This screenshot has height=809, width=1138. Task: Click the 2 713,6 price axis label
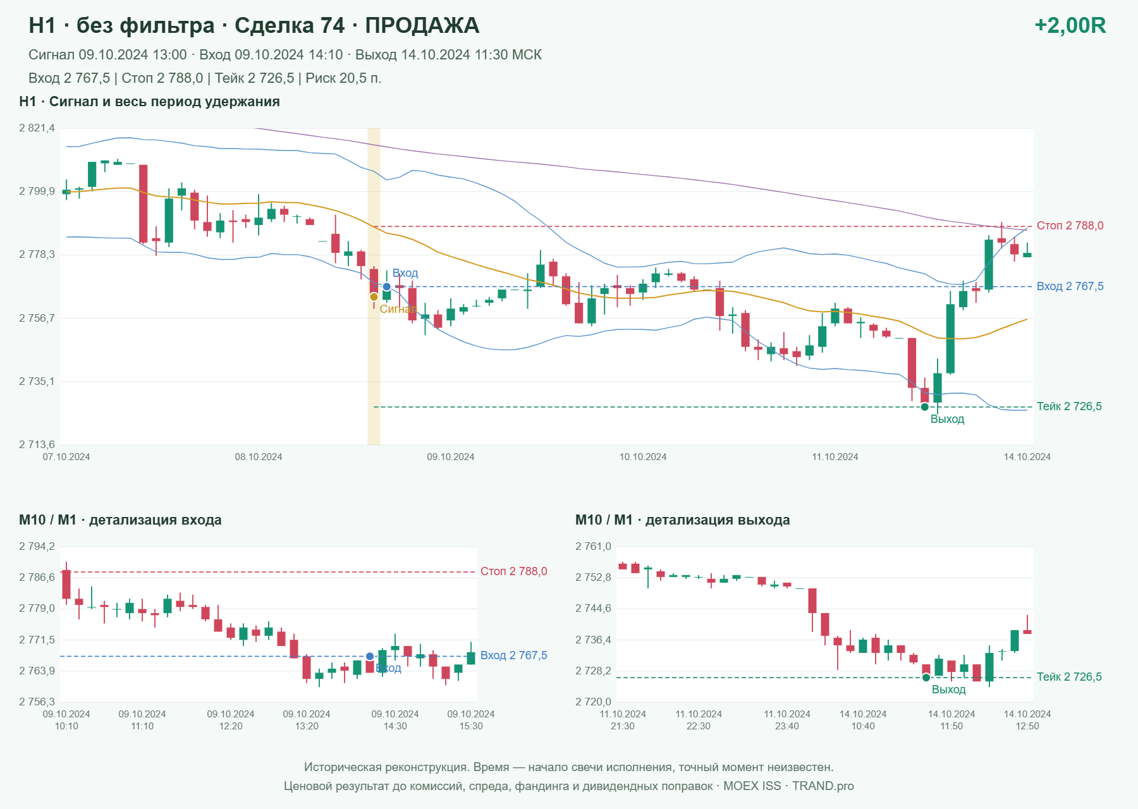[37, 445]
